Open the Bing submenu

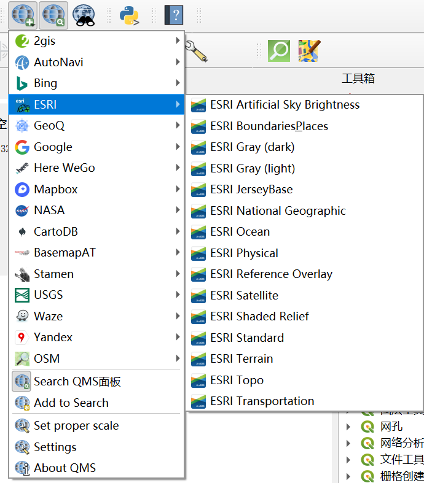coord(97,83)
